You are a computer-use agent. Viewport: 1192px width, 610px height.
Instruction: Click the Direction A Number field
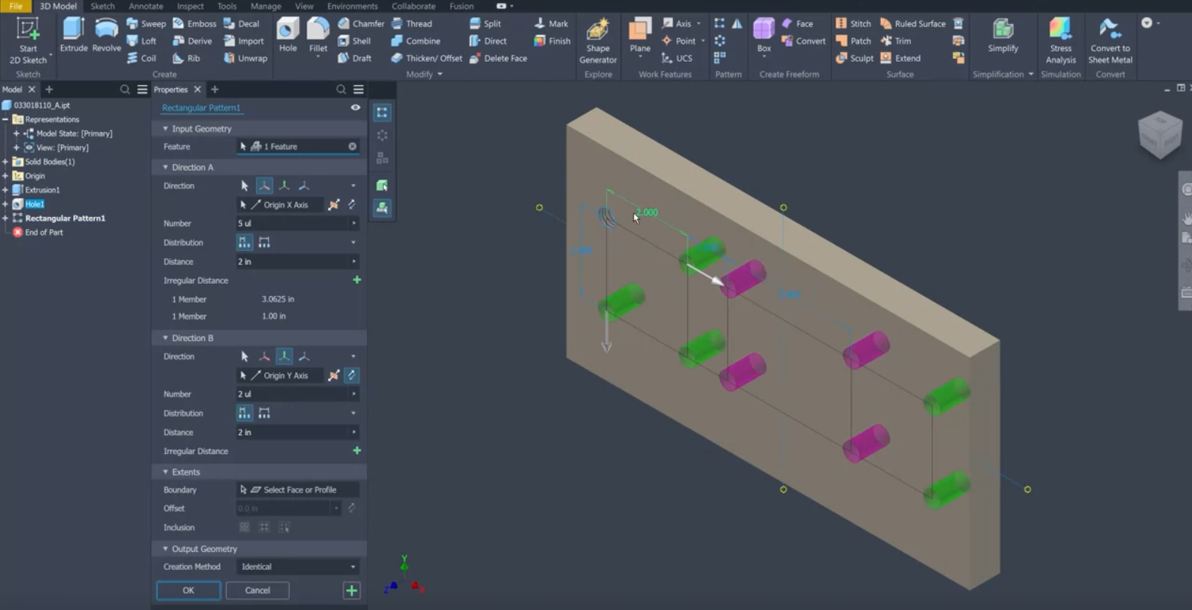[297, 223]
